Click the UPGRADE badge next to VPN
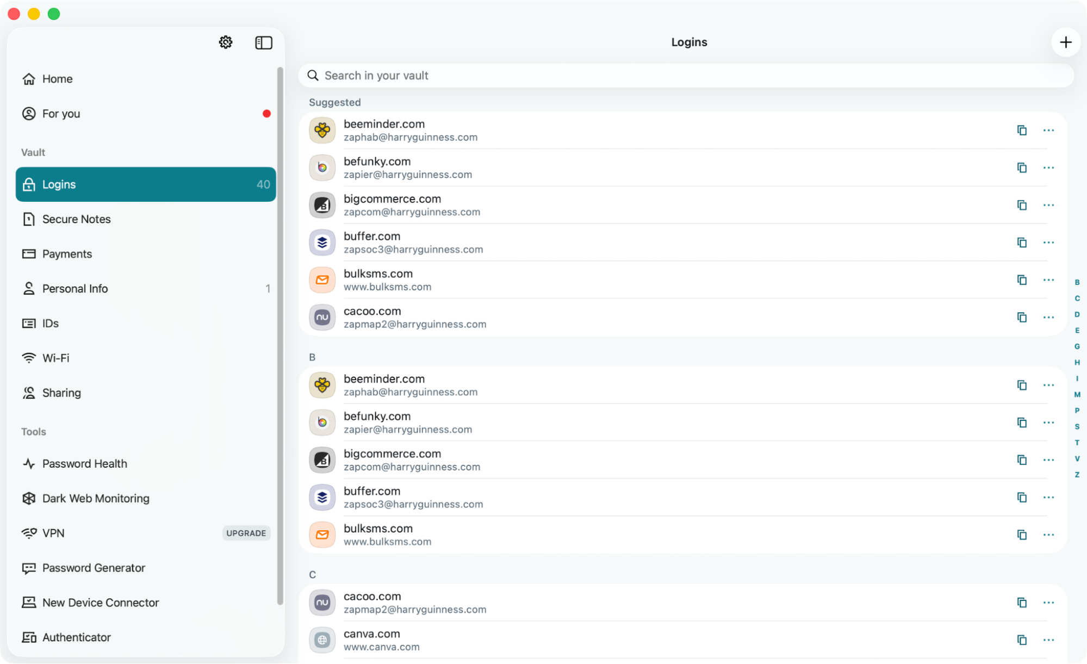The image size is (1087, 664). [x=246, y=533]
